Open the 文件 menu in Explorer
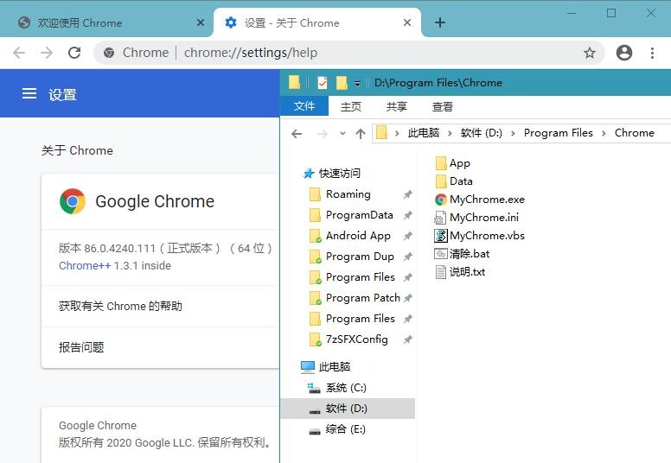 pyautogui.click(x=304, y=106)
